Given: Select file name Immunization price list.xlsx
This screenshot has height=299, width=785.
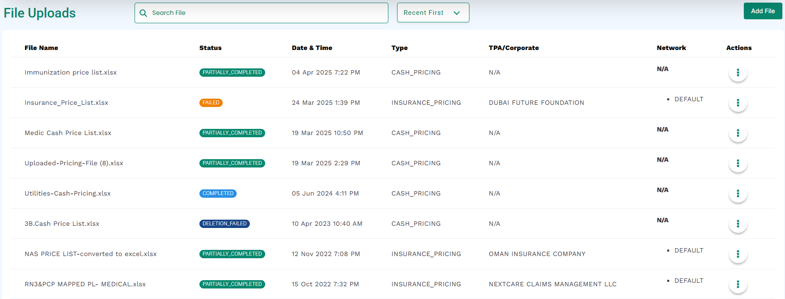Looking at the screenshot, I should [x=71, y=72].
